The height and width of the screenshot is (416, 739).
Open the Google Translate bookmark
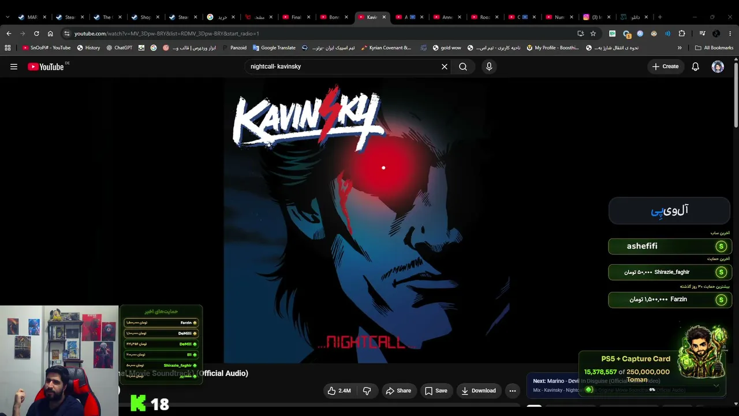point(274,48)
